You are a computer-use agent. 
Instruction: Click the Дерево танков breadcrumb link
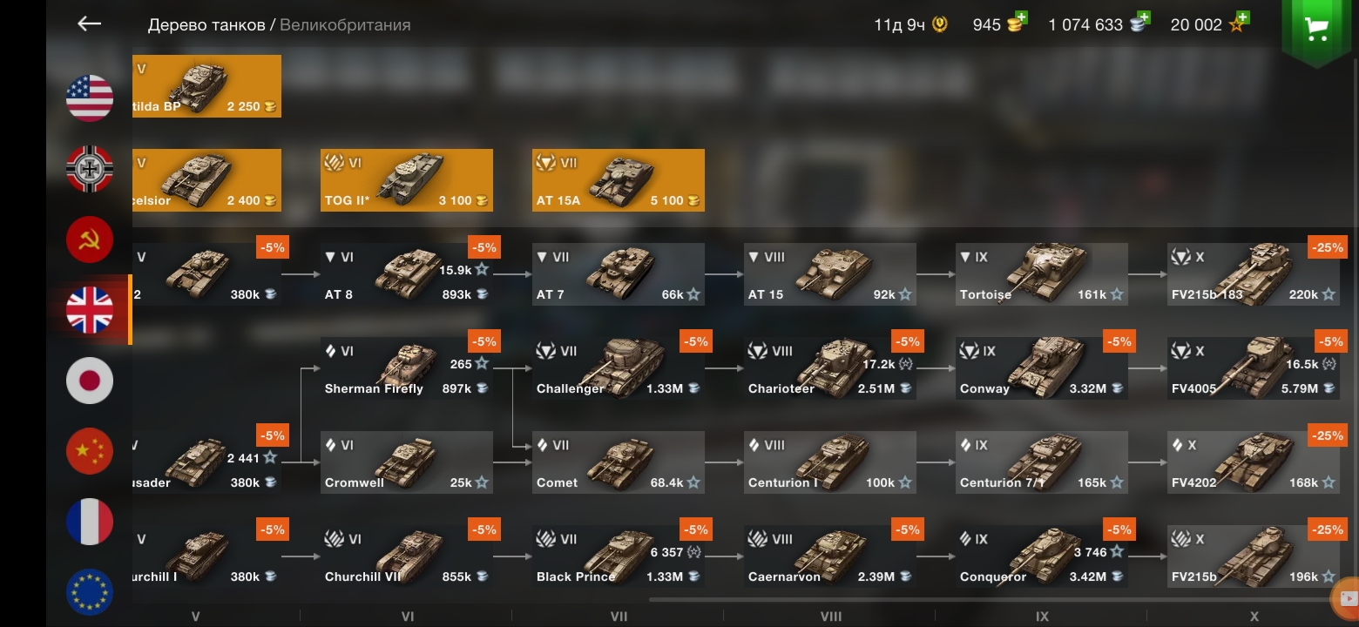[x=206, y=25]
